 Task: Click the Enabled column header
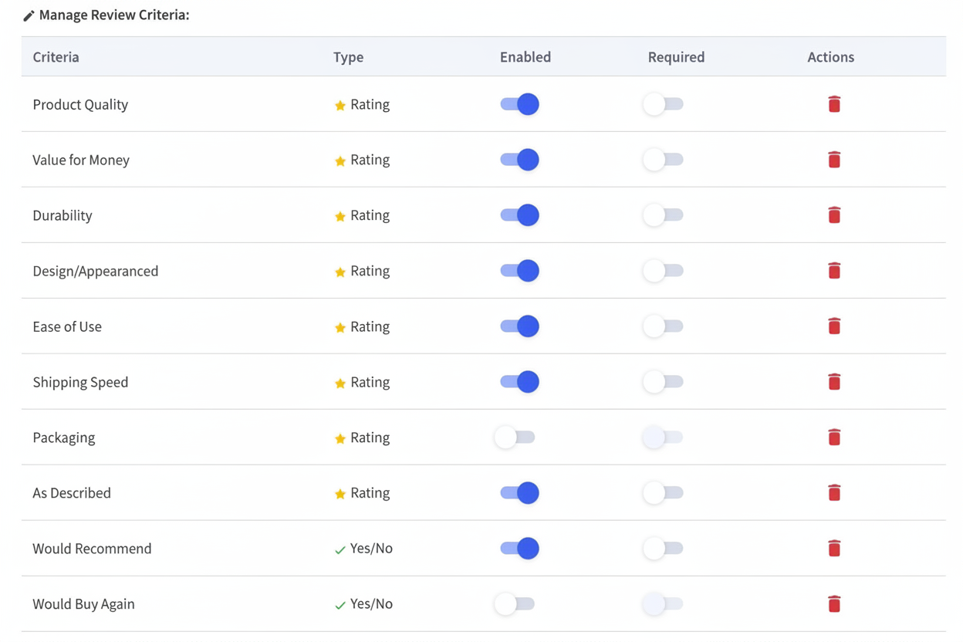pyautogui.click(x=525, y=56)
